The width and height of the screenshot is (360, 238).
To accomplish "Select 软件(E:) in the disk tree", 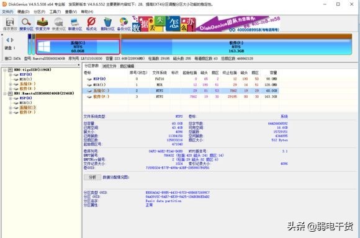I will coord(27,89).
